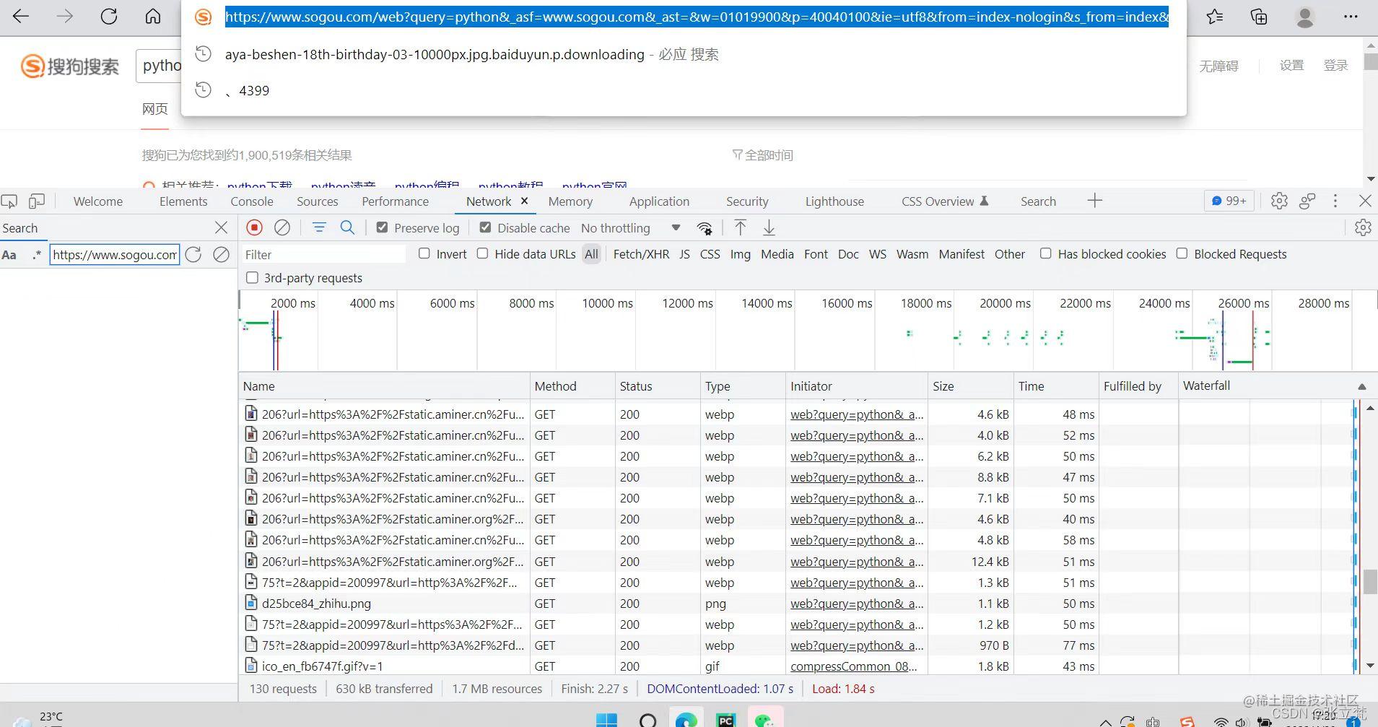Enable 3rd-party requests checkbox
This screenshot has height=727, width=1378.
252,278
